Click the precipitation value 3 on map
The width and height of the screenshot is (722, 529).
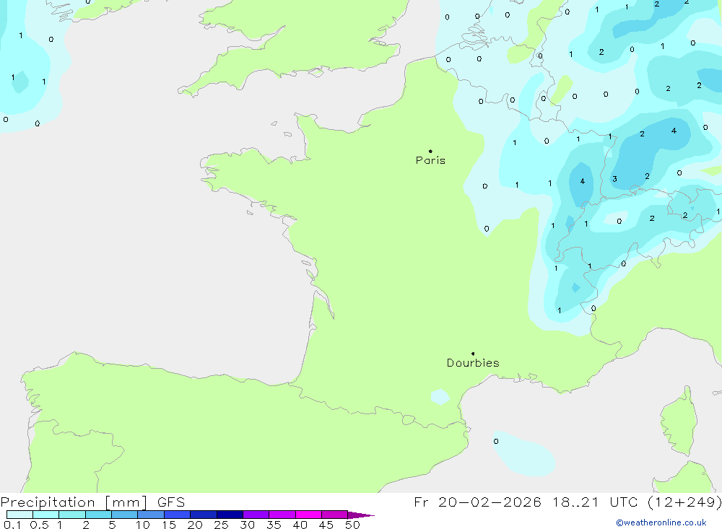[614, 179]
